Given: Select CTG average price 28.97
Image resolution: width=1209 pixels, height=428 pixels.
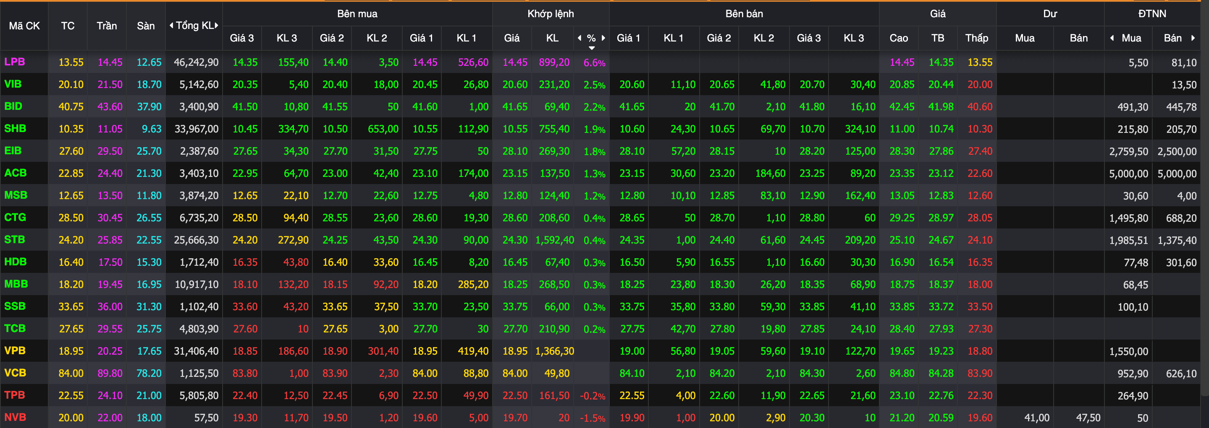Looking at the screenshot, I should point(941,218).
